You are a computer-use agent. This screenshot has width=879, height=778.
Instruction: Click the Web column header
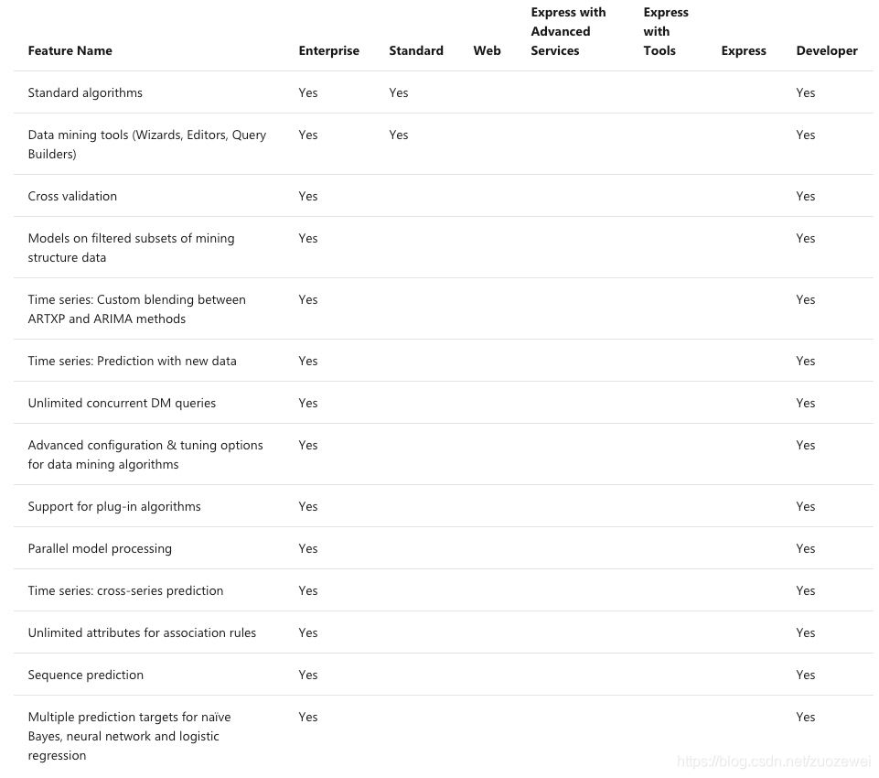click(x=487, y=50)
